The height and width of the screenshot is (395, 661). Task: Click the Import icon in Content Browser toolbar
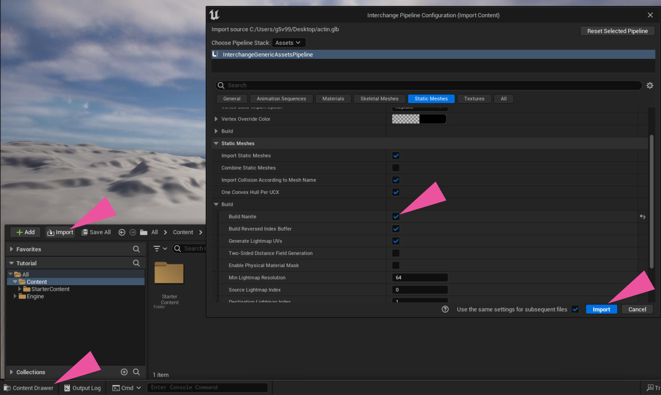point(51,232)
